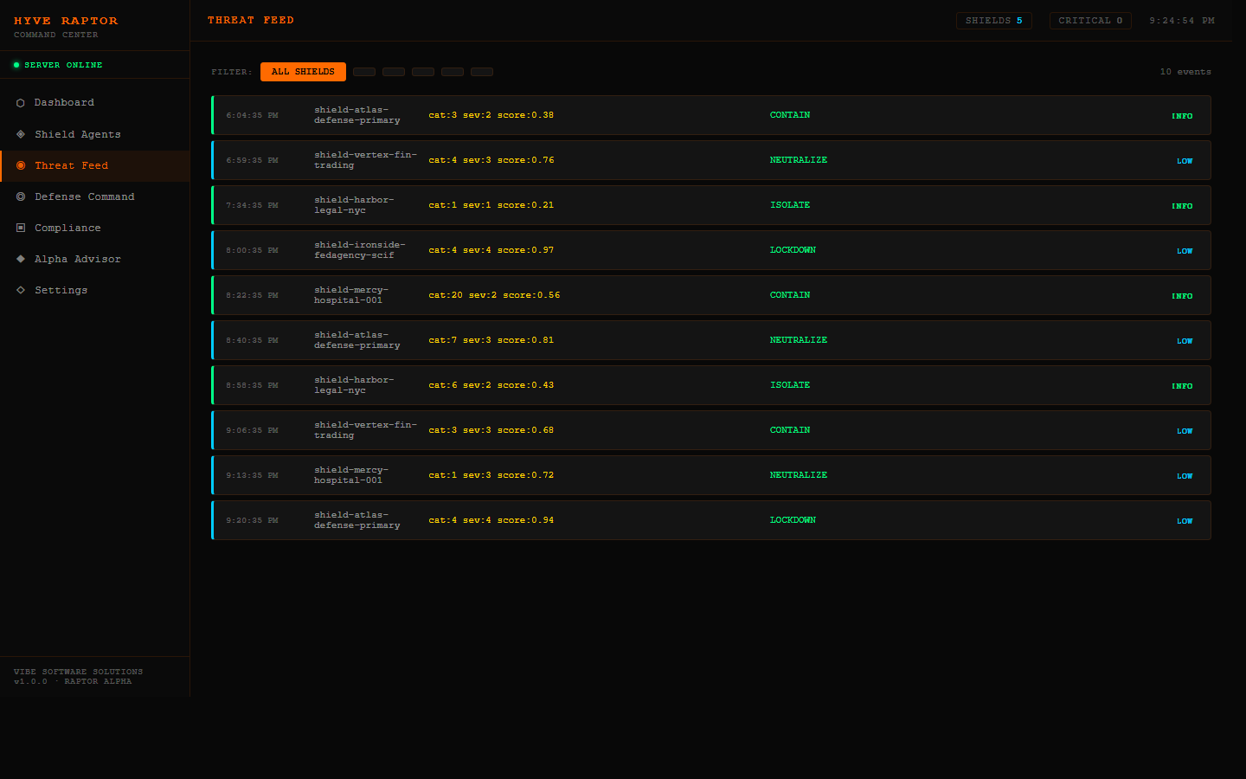1246x779 pixels.
Task: Click the CRITICAL 0 counter badge
Action: click(x=1090, y=21)
